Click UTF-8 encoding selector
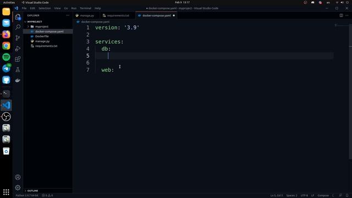This screenshot has width=352, height=198. [304, 196]
